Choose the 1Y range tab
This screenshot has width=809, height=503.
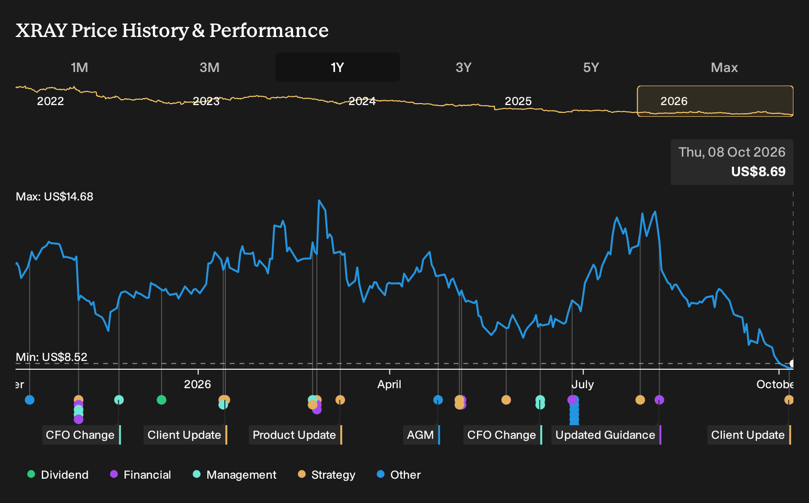tap(338, 67)
